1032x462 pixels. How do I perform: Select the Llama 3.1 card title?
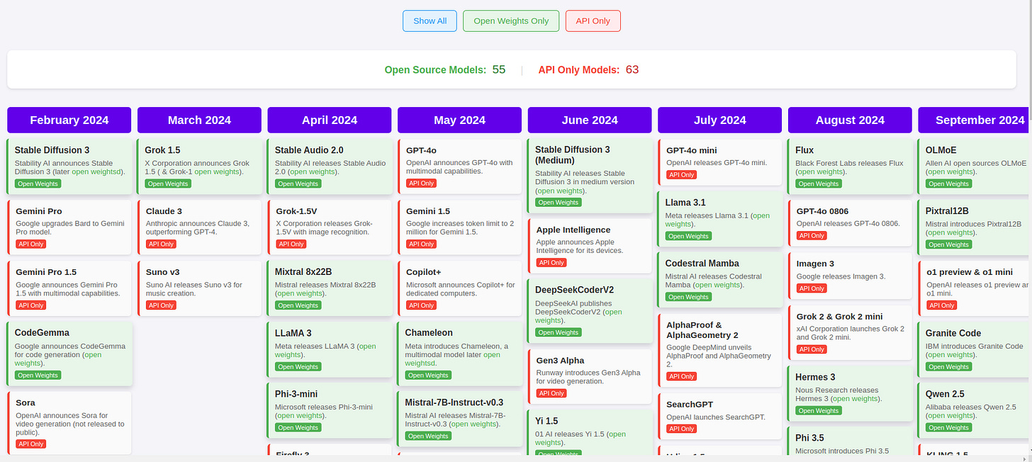coord(685,203)
